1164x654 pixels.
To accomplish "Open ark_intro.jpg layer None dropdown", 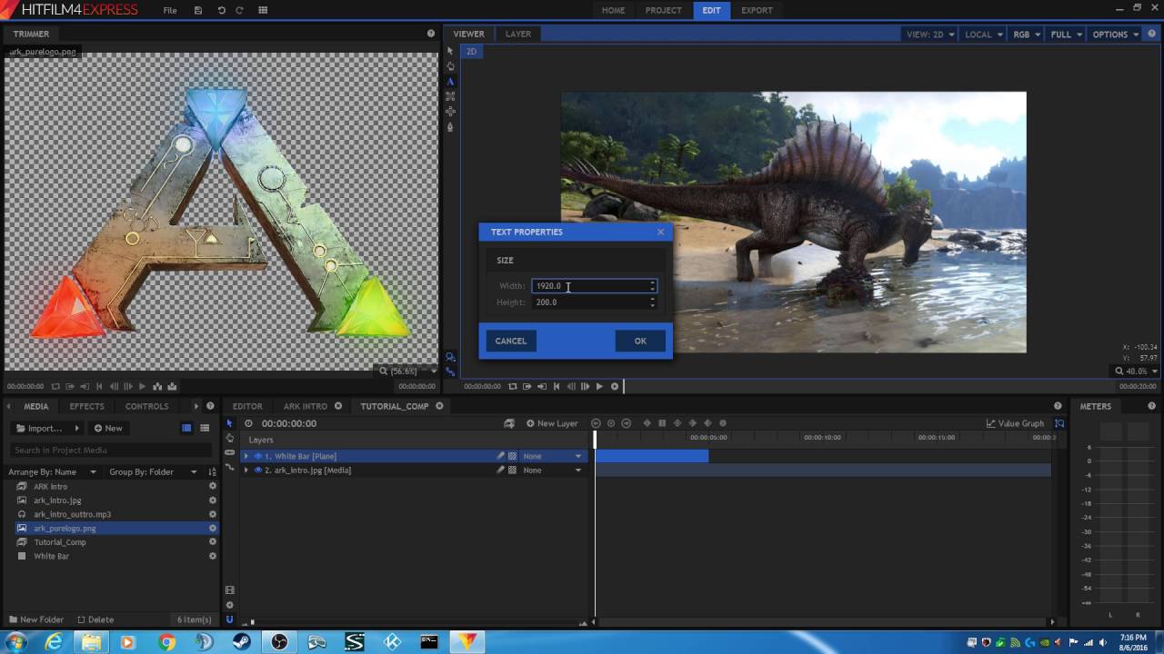I will [x=552, y=471].
